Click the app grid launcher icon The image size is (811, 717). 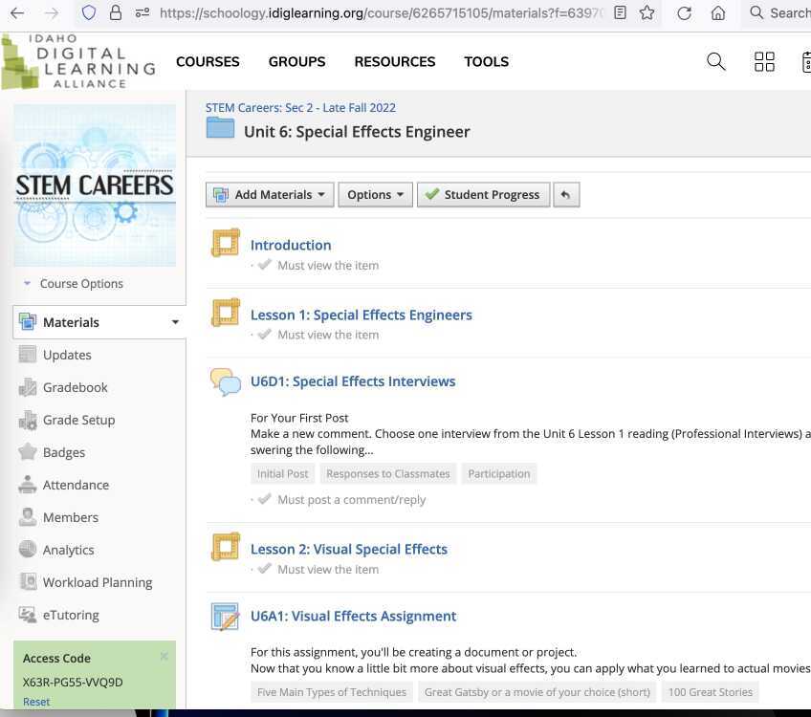(x=764, y=61)
